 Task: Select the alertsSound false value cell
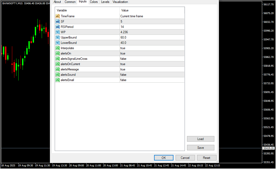point(152,75)
